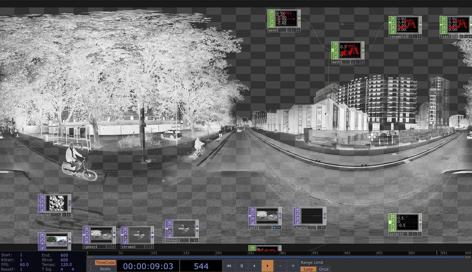Click the select1 node name label
This screenshot has height=272, width=472.
398,234
